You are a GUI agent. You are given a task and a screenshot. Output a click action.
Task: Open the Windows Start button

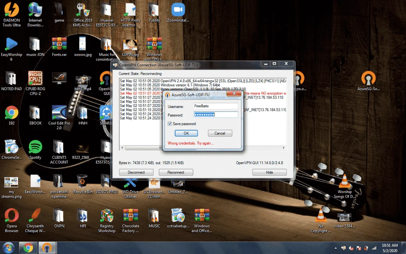[x=8, y=248]
